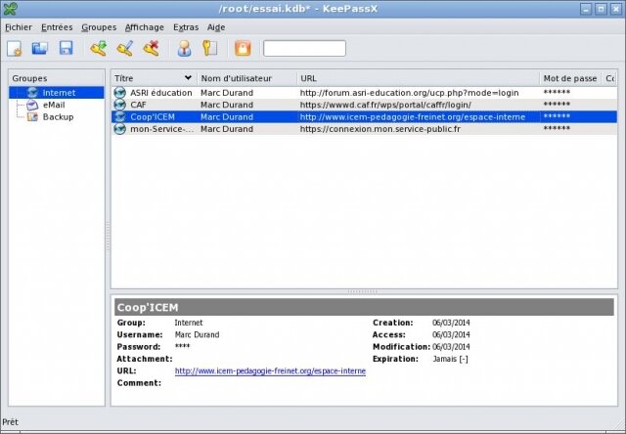Sort by the Nom d'utilisateur column header
The image size is (626, 434).
pyautogui.click(x=247, y=78)
